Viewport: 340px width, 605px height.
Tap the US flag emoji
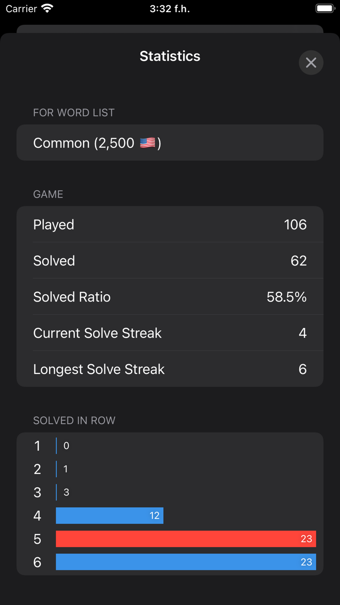tap(148, 143)
